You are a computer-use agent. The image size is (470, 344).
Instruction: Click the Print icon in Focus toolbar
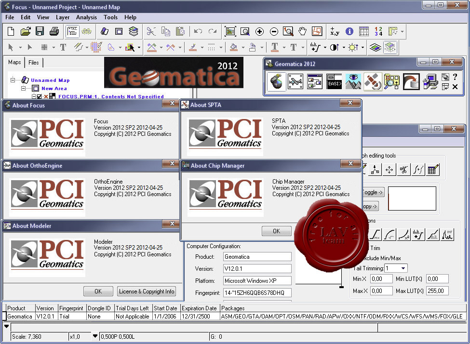54,31
